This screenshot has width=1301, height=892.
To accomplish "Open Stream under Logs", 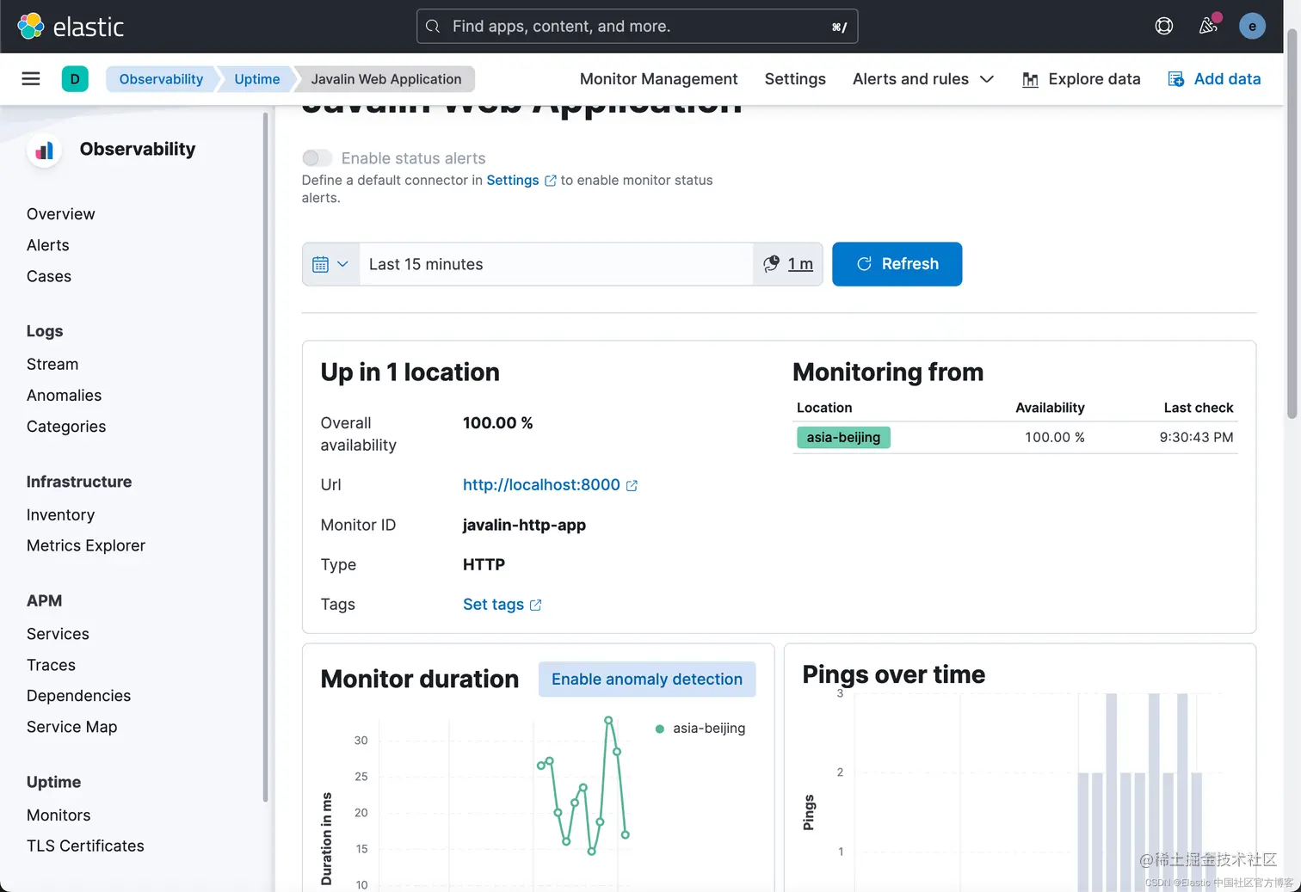I will [x=52, y=365].
